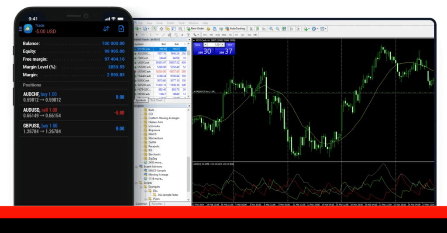Image resolution: width=447 pixels, height=233 pixels.
Task: Switch chart to M1 timeframe
Action: 205,35
